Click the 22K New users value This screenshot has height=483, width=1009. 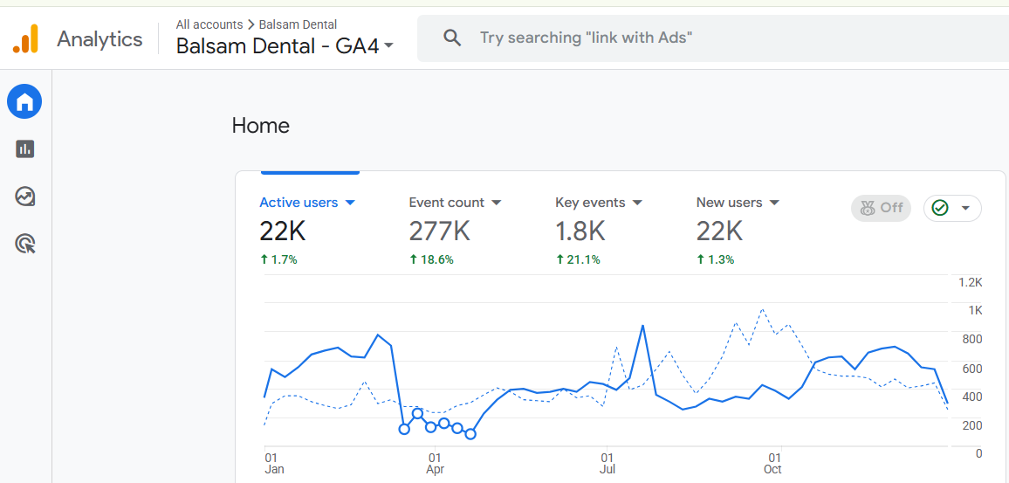coord(719,231)
